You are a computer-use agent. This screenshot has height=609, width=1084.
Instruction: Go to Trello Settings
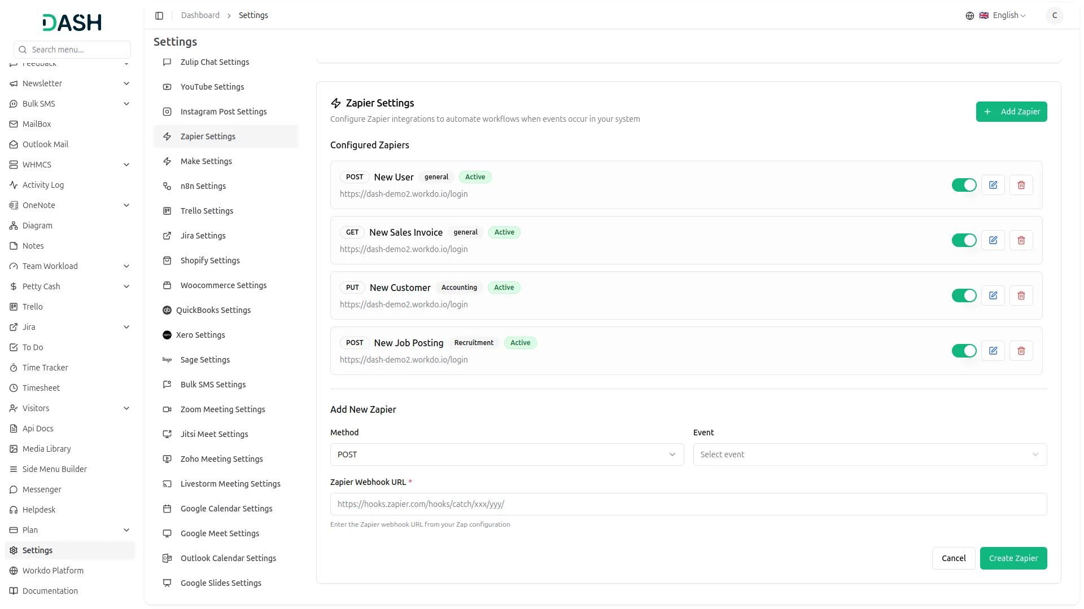tap(207, 211)
